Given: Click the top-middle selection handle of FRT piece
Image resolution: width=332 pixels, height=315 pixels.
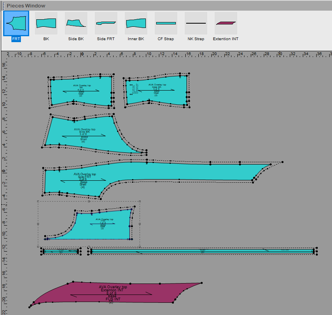Looking at the screenshot, I should (x=89, y=202).
